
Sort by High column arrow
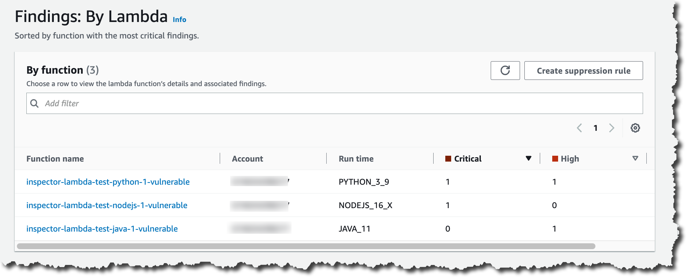coord(635,158)
